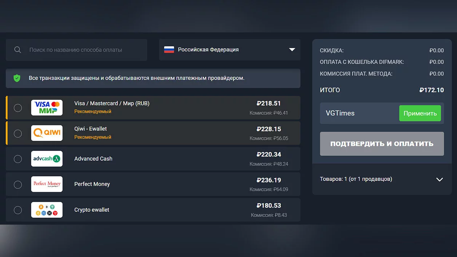This screenshot has width=457, height=257.
Task: Click the advcash logo
Action: click(x=47, y=159)
